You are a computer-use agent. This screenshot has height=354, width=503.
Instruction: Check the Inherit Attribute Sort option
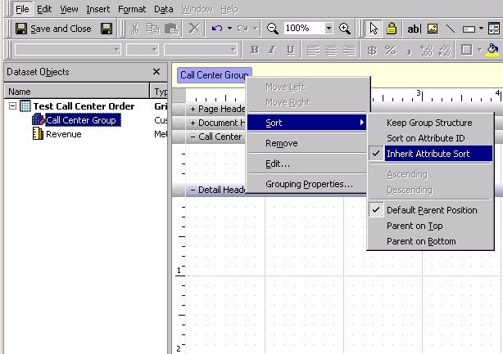428,154
